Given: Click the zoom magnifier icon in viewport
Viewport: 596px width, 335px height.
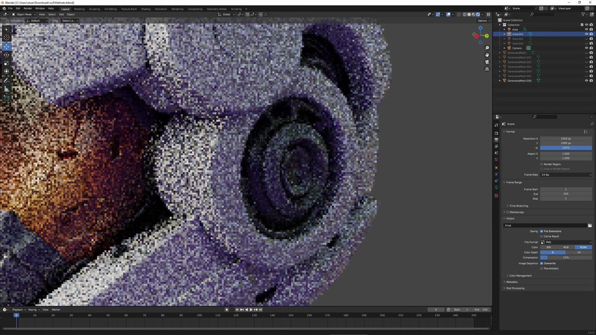Looking at the screenshot, I should (x=487, y=48).
